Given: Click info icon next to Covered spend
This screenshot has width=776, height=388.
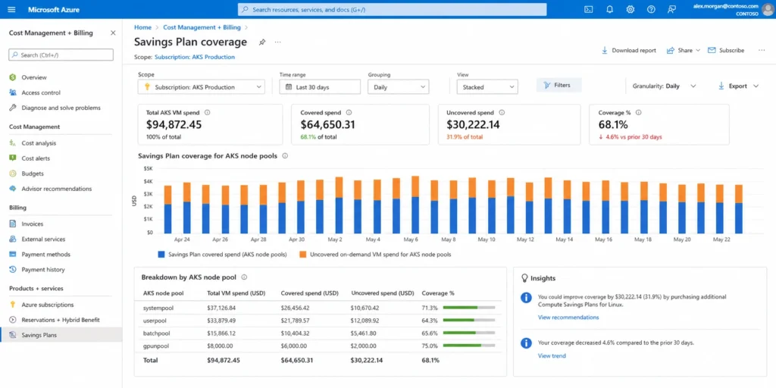Looking at the screenshot, I should (x=349, y=112).
